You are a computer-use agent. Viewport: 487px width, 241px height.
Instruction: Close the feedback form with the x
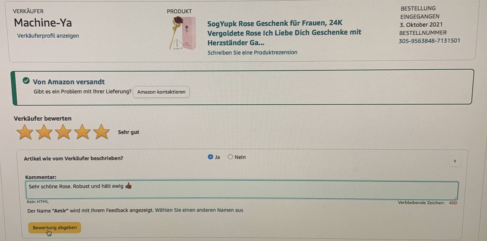(x=455, y=161)
